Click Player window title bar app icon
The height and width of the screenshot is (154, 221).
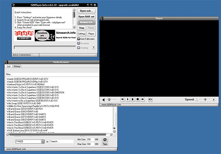(102, 18)
